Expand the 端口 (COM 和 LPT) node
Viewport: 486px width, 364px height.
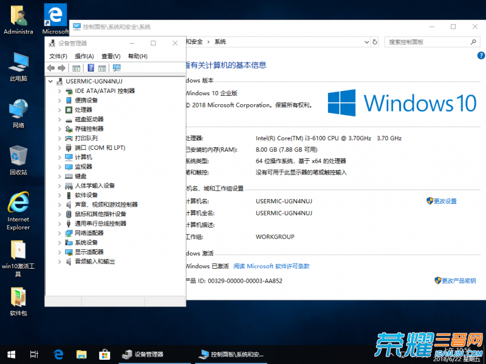coord(60,148)
